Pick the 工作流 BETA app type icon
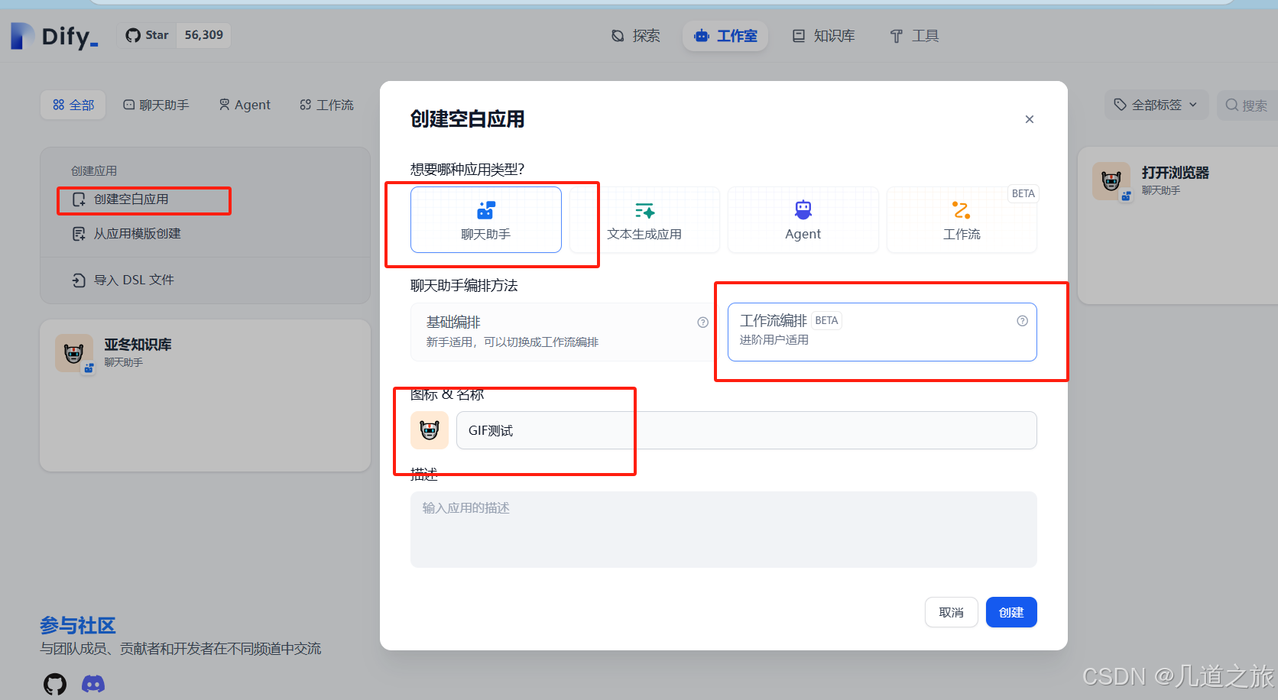The width and height of the screenshot is (1278, 700). coord(961,209)
